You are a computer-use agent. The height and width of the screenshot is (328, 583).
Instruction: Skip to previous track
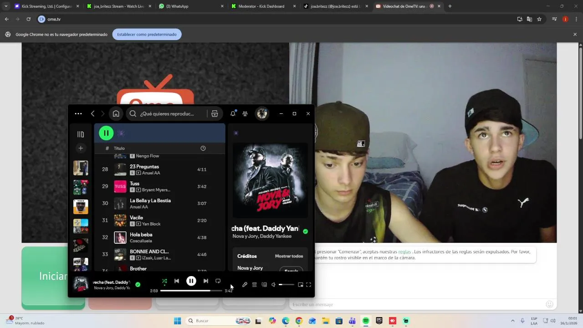coord(177,281)
